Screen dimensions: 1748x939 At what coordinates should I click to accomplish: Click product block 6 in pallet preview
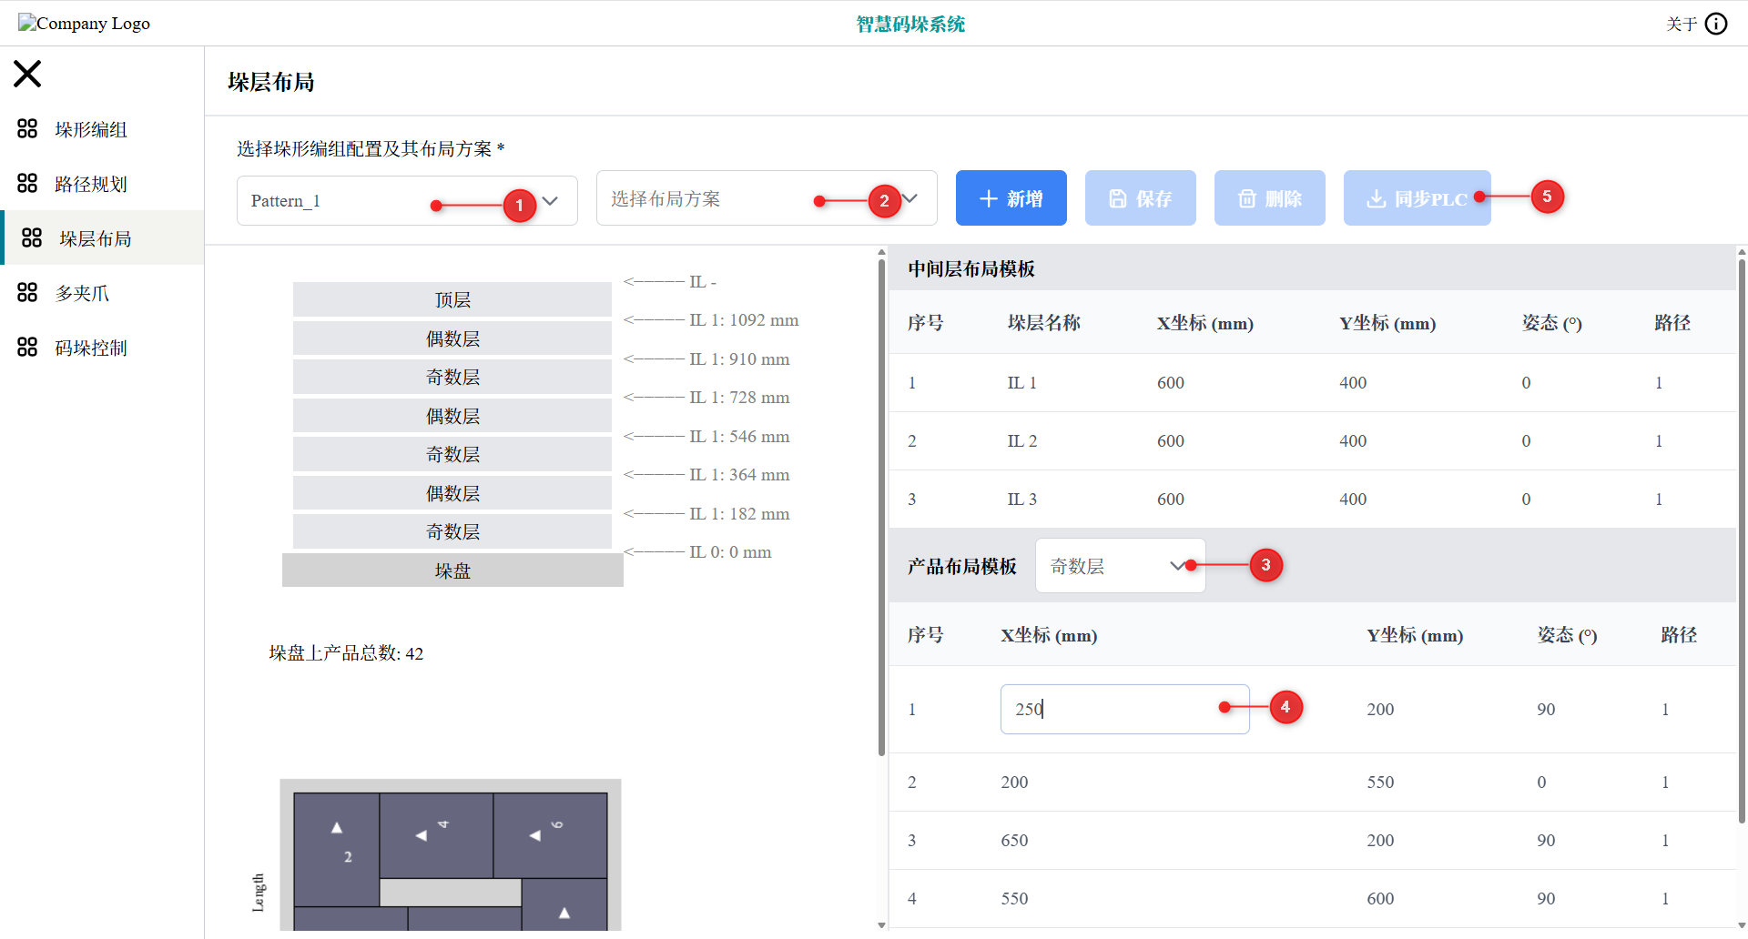550,835
